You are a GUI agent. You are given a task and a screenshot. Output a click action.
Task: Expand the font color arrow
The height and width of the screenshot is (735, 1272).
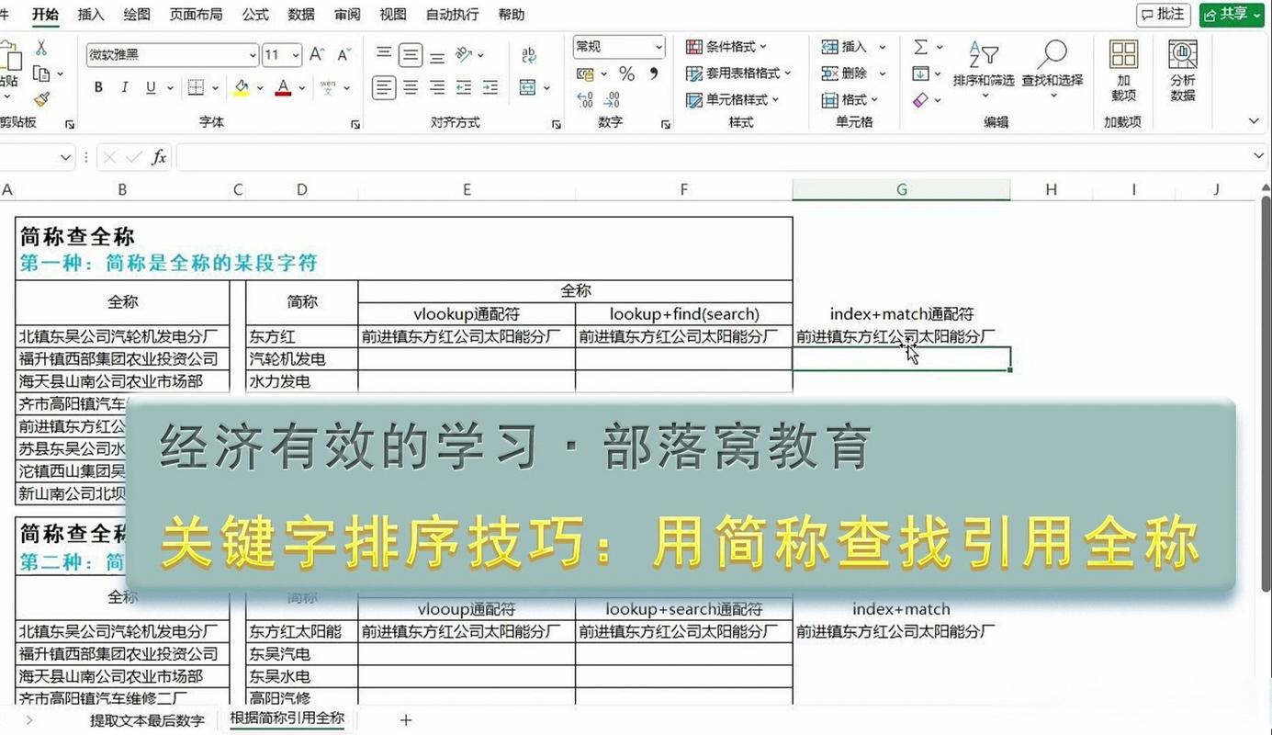302,88
